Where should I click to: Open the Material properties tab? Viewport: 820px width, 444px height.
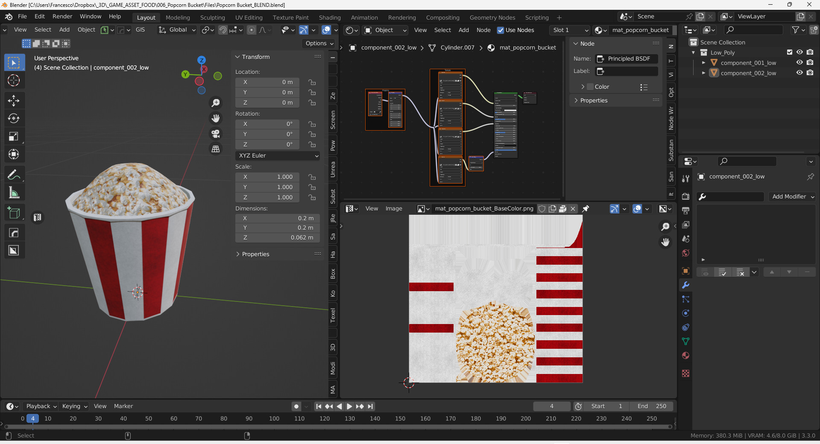point(685,356)
